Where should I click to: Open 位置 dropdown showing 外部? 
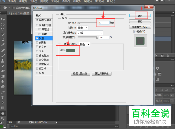pos(83,28)
